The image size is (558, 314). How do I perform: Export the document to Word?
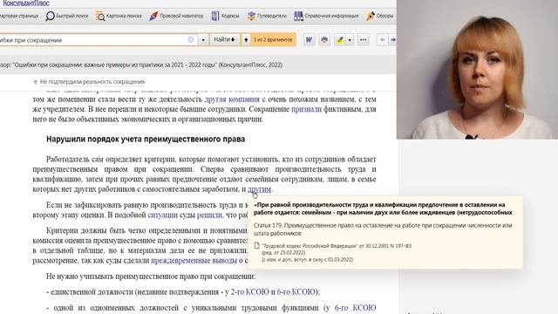(309, 40)
